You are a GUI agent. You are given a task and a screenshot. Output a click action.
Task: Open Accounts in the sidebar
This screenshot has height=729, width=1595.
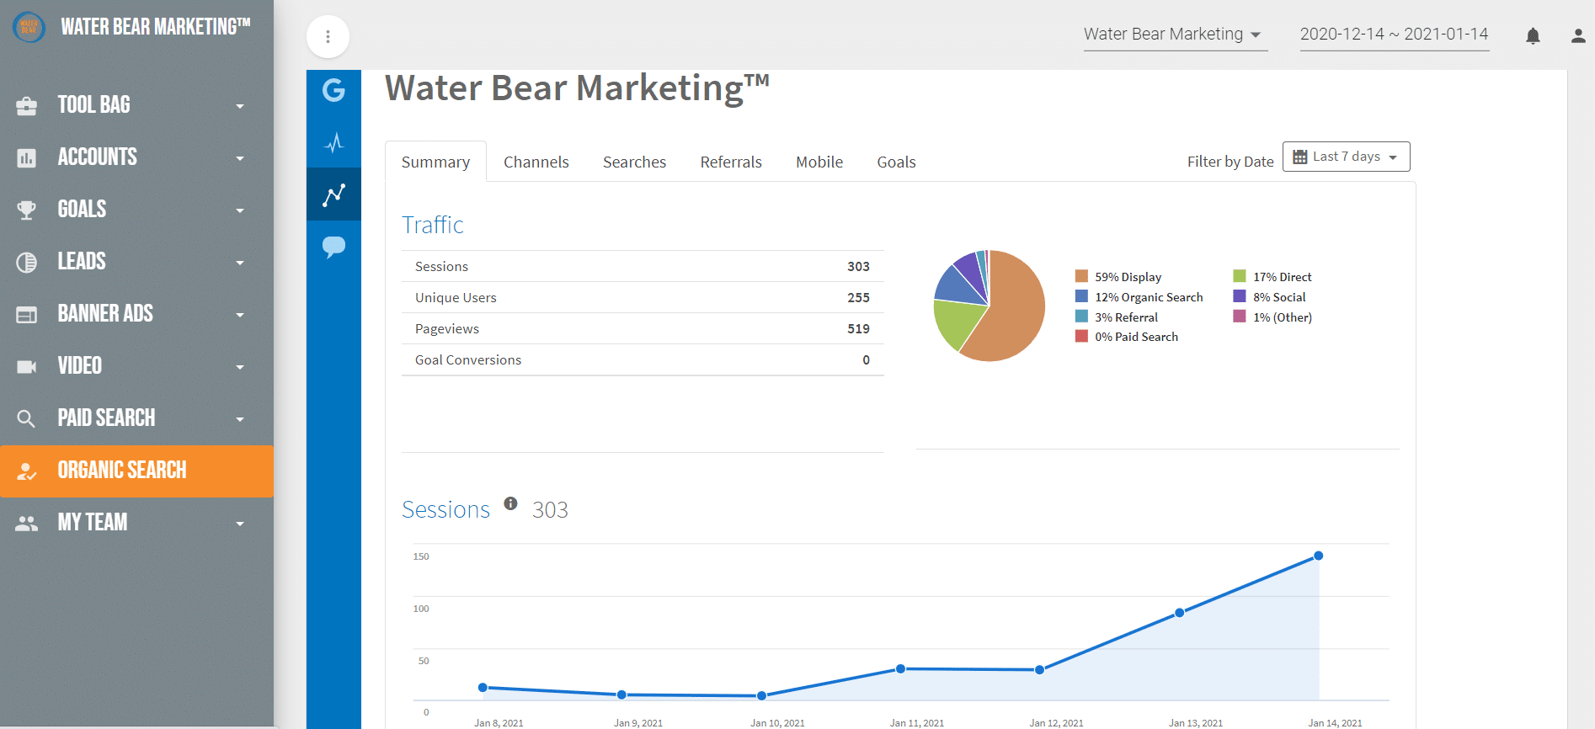click(136, 157)
